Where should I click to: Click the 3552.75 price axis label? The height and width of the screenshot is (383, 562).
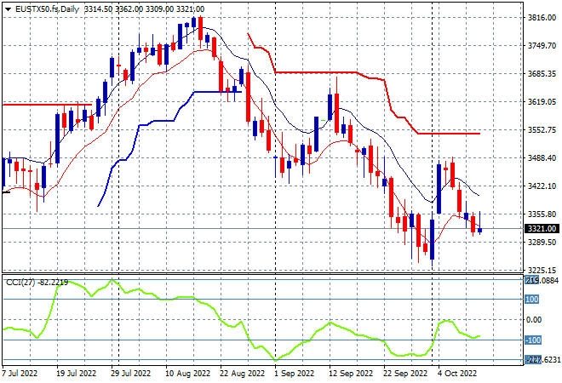point(542,129)
